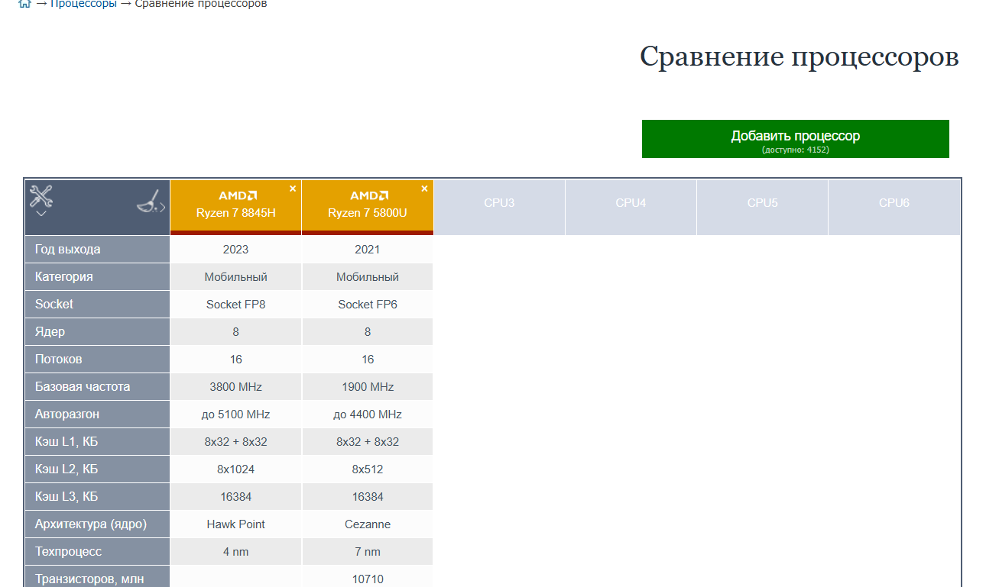The width and height of the screenshot is (999, 587).
Task: Select the Ядер row label
Action: [x=97, y=332]
